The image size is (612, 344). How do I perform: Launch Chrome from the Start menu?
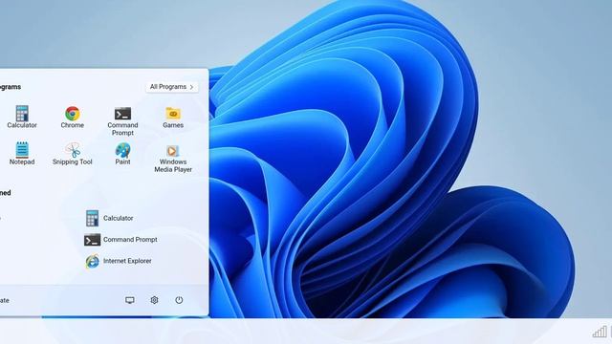point(73,117)
